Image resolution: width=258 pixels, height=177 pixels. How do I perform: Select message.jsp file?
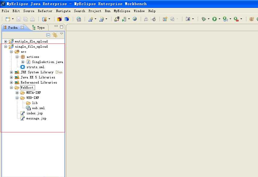click(x=37, y=118)
